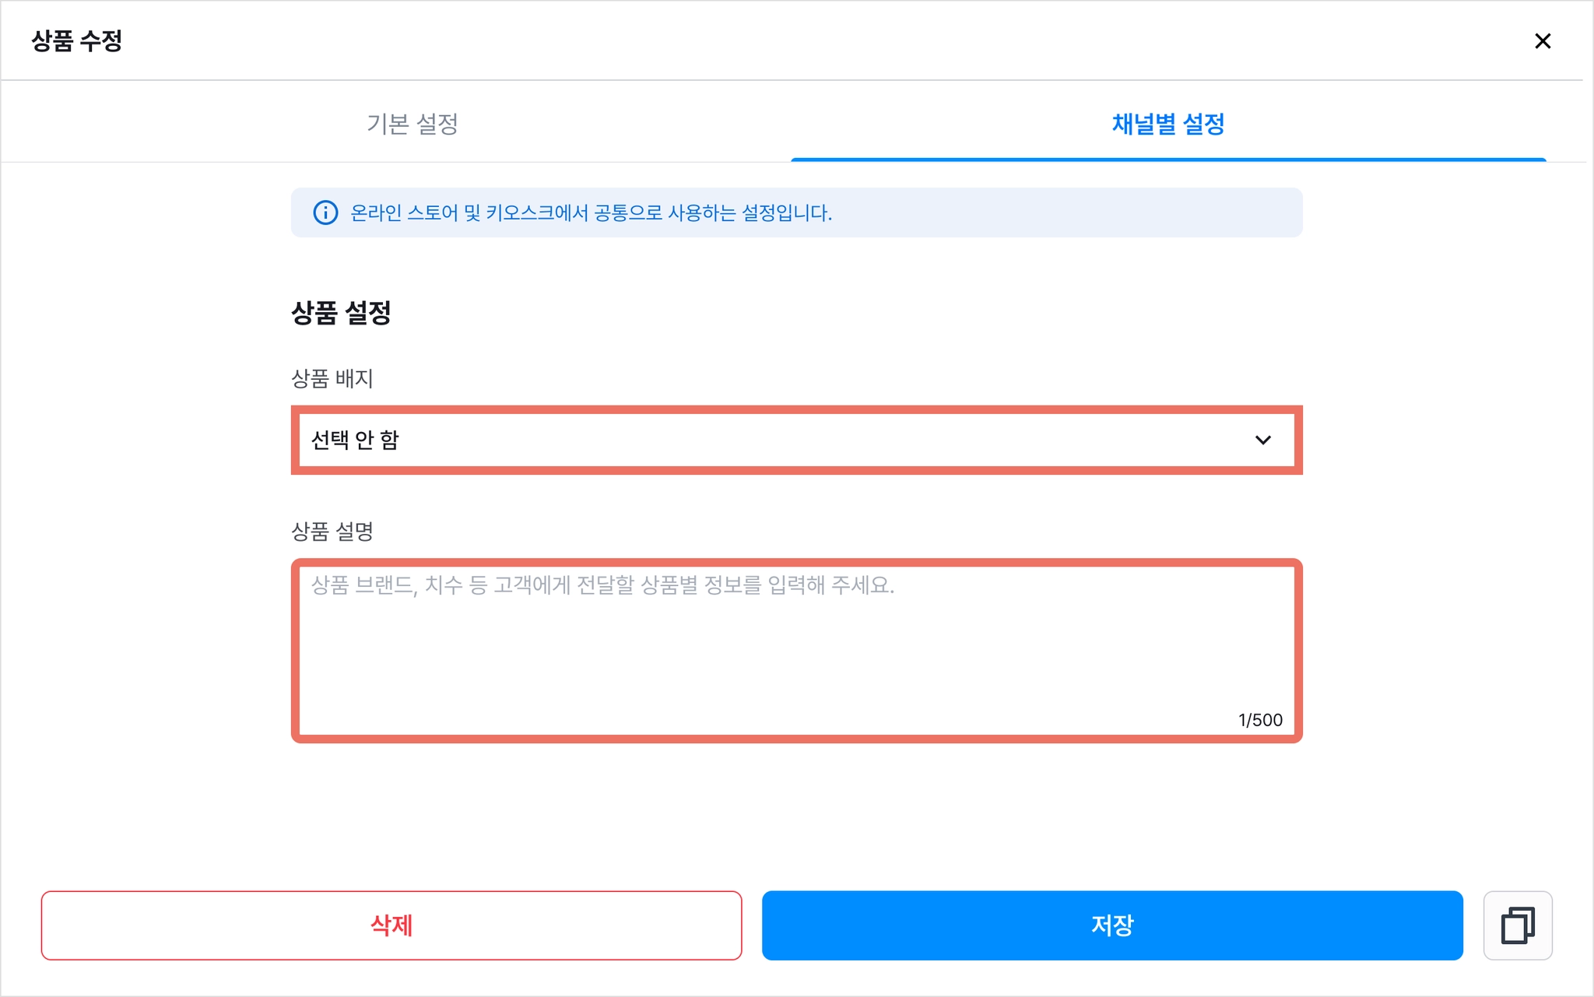Select the 채널별 설정 tab
Image resolution: width=1594 pixels, height=997 pixels.
pyautogui.click(x=1168, y=124)
